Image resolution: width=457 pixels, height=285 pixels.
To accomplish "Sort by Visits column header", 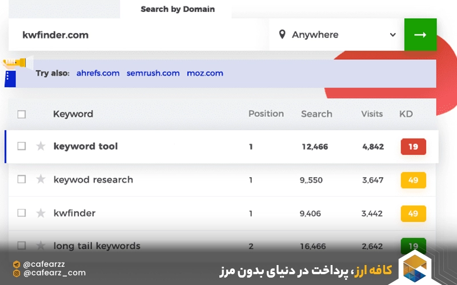I will [372, 113].
